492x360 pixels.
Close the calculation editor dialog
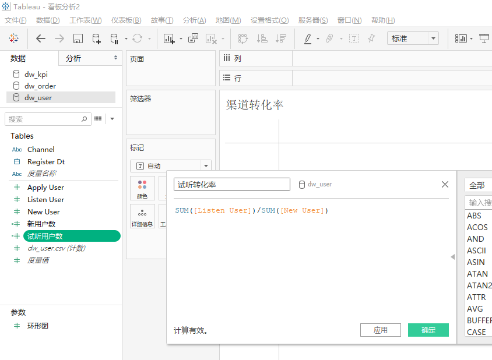(445, 185)
